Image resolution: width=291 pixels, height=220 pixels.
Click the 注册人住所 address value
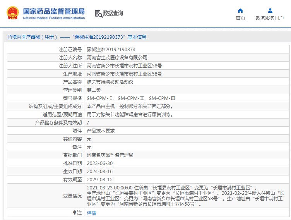click(x=124, y=66)
